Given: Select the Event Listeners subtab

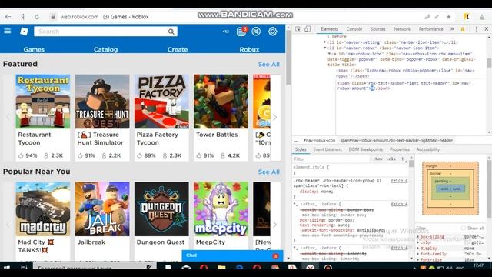Looking at the screenshot, I should point(327,149).
